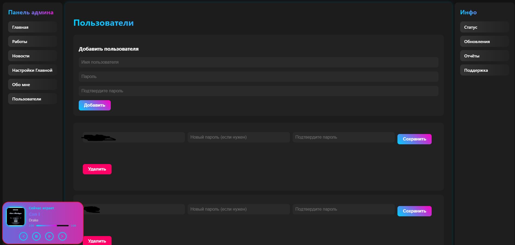
Task: Click the Добавить пользователя heading
Action: point(109,49)
